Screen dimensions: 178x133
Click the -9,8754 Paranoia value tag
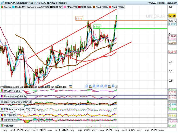pos(173,122)
